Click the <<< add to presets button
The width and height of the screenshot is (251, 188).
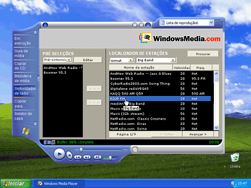tap(94, 89)
